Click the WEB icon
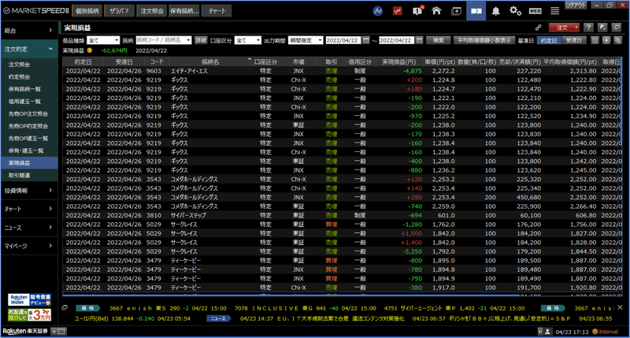The image size is (630, 338). pyautogui.click(x=535, y=11)
